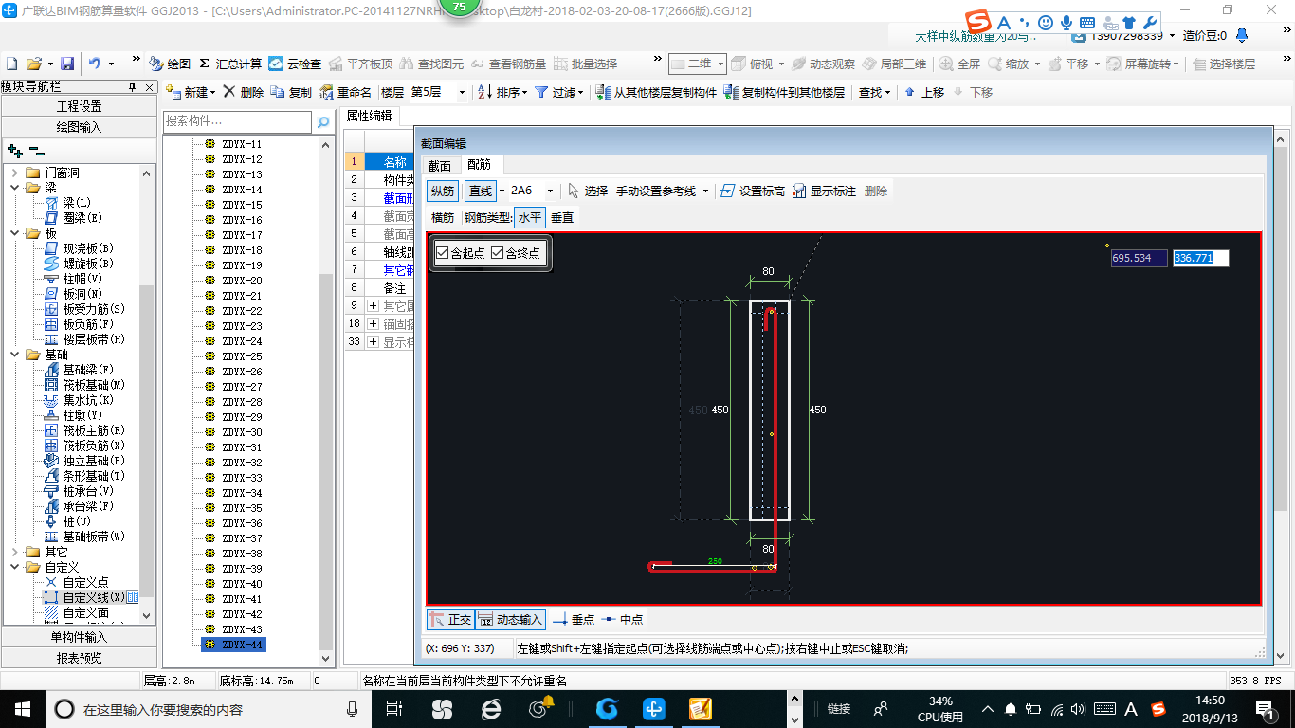Open the 第5层 floor dropdown
1295x728 pixels.
pyautogui.click(x=462, y=93)
